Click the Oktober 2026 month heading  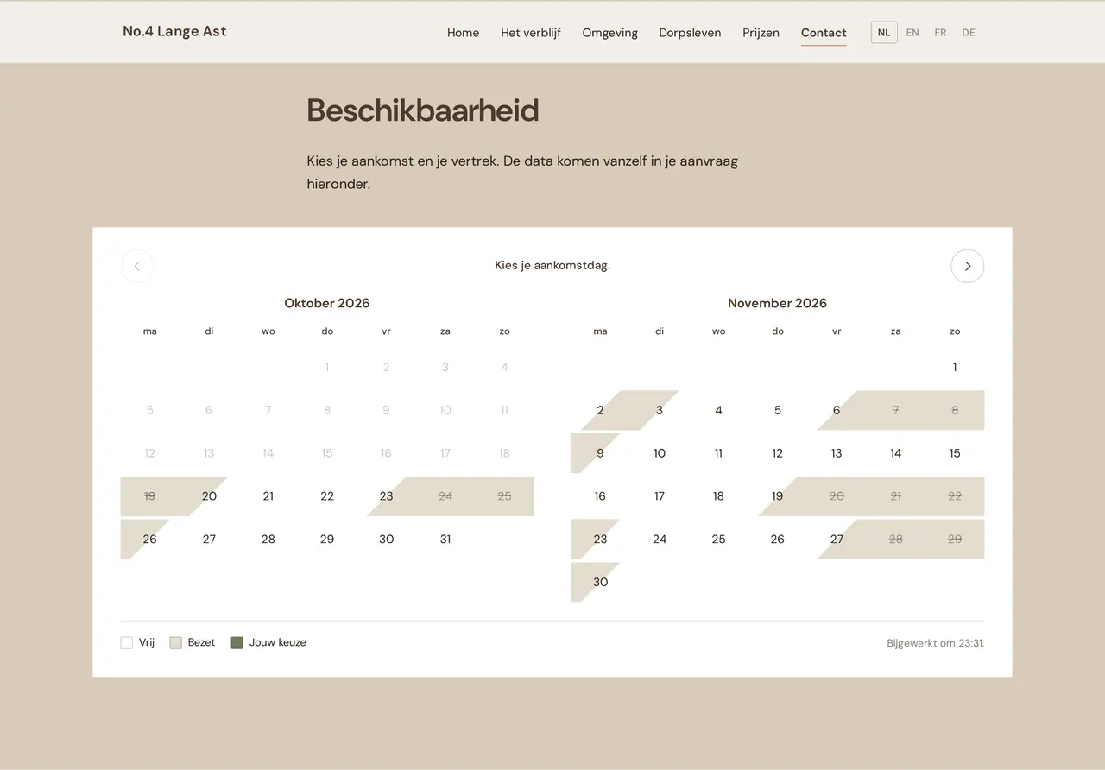click(x=327, y=303)
